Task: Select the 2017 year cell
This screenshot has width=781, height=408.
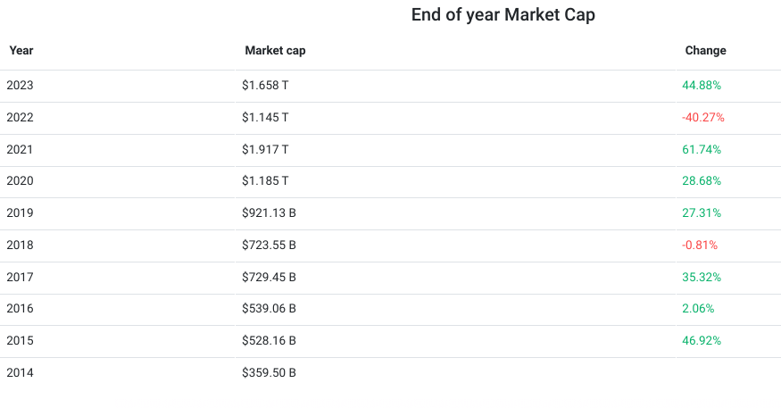Action: (x=20, y=277)
